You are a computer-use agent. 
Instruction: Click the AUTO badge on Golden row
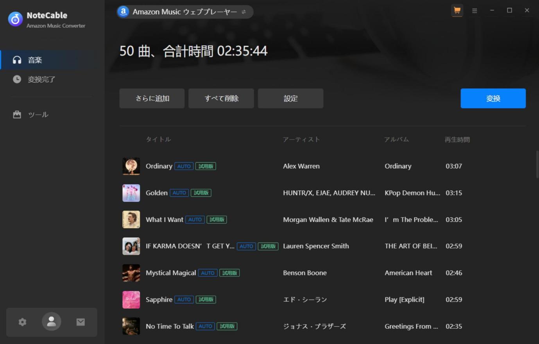(x=179, y=193)
